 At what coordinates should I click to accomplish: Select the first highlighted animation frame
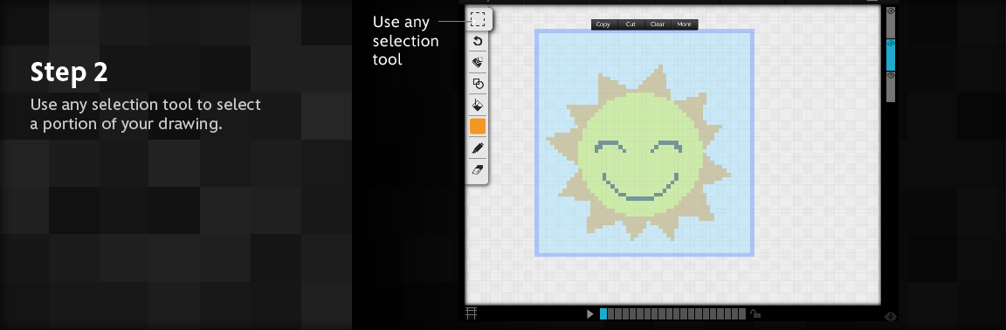tap(603, 314)
